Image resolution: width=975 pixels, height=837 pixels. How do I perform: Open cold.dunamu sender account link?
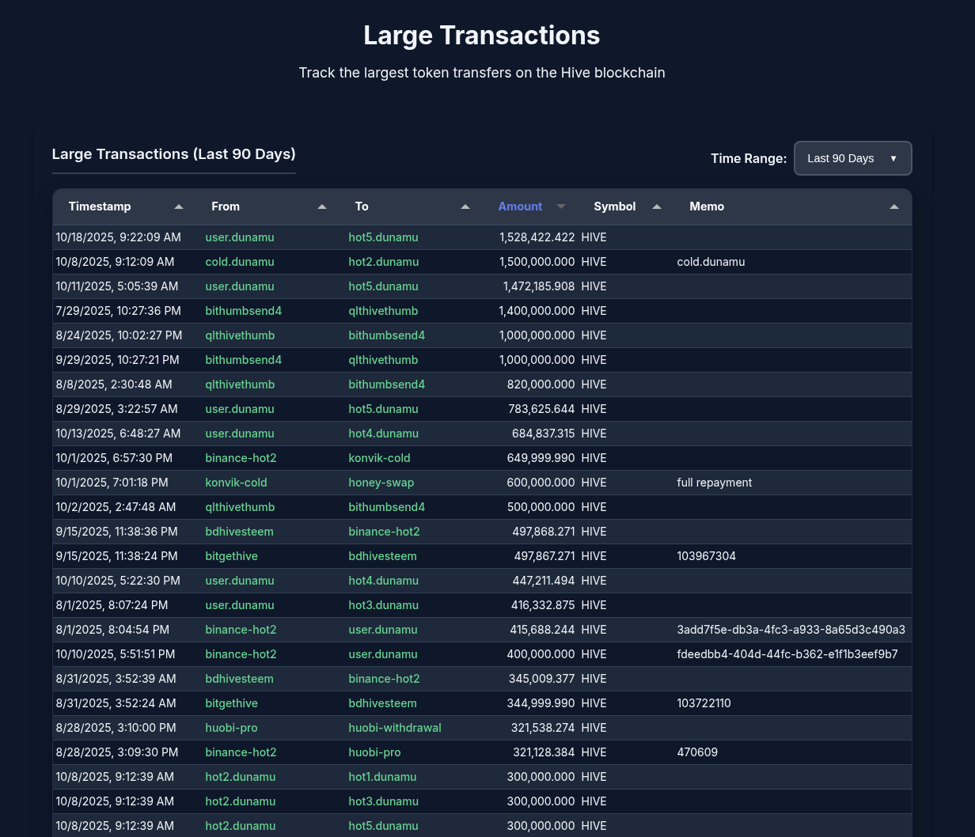coord(240,262)
